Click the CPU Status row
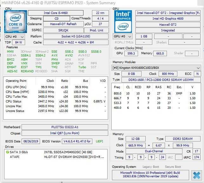 click(x=56, y=101)
